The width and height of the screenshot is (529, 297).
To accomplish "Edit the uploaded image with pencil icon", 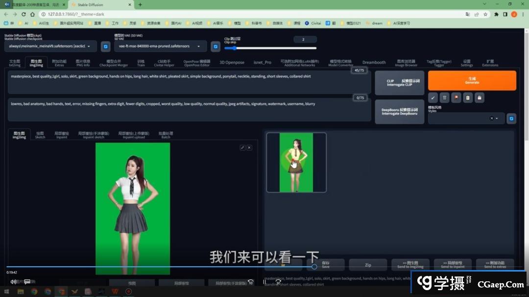I will click(242, 147).
